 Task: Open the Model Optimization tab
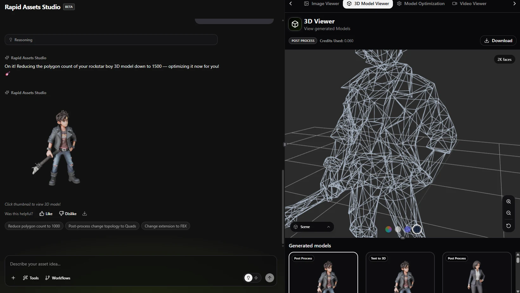(x=421, y=3)
